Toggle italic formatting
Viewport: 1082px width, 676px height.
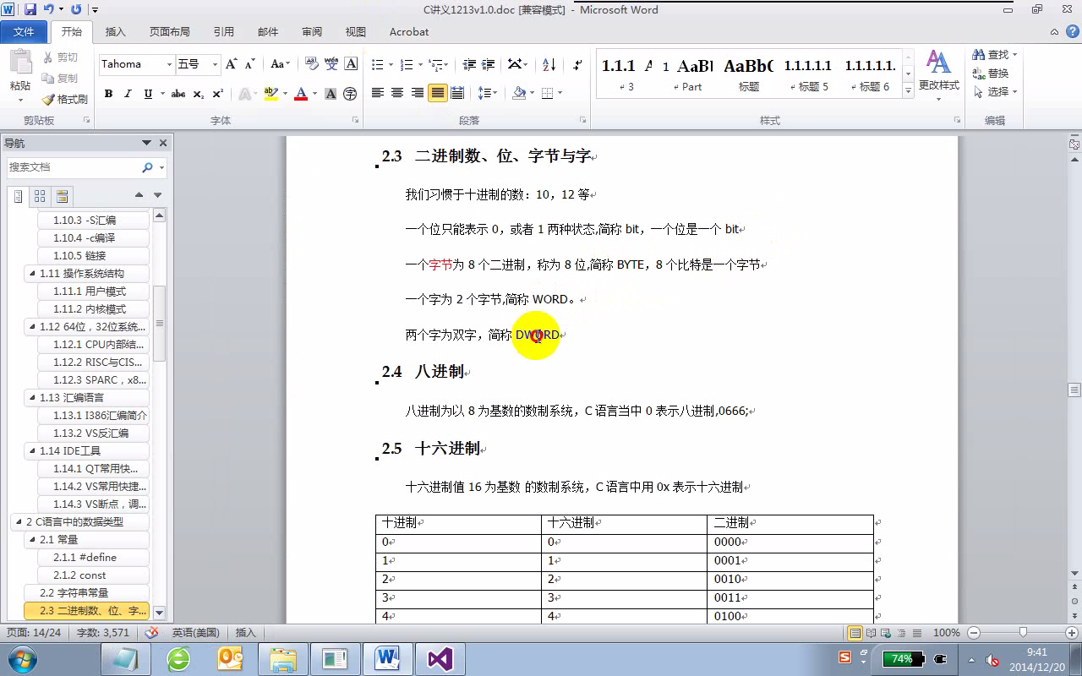(x=128, y=94)
